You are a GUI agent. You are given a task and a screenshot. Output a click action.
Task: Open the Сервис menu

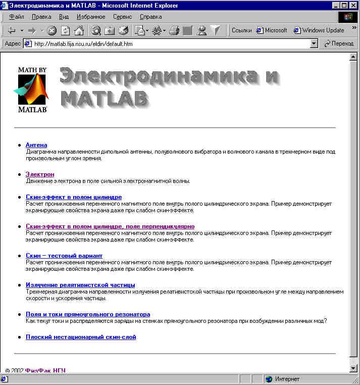click(123, 17)
